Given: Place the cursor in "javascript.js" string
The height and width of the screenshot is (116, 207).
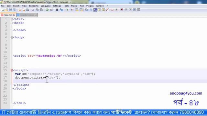Looking at the screenshot, I should (x=49, y=56).
